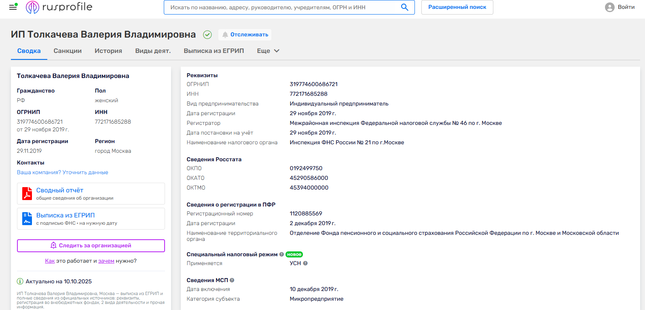Open the hamburger menu icon
The height and width of the screenshot is (310, 645).
pos(13,7)
